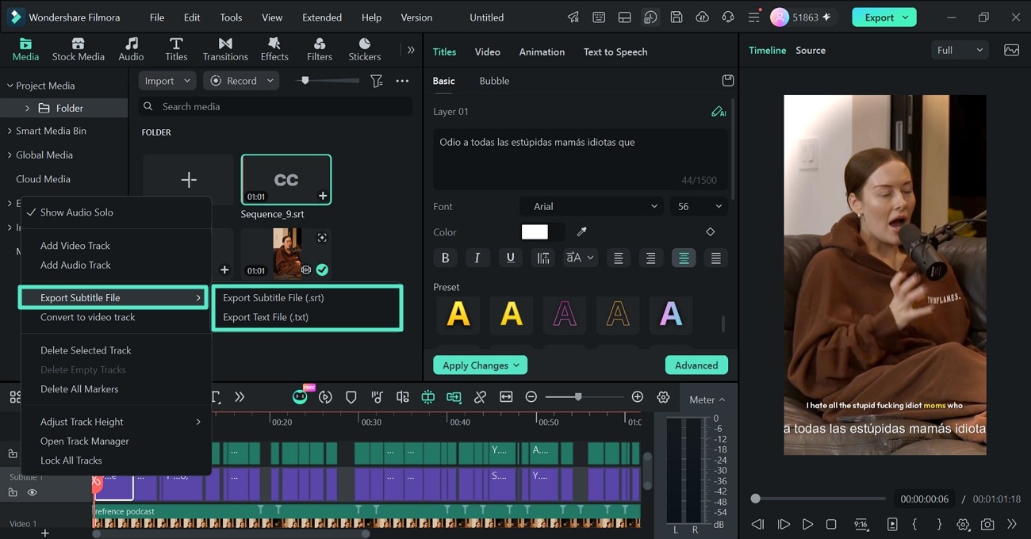The height and width of the screenshot is (539, 1031).
Task: Expand the Smart Media Bin section
Action: tap(10, 131)
